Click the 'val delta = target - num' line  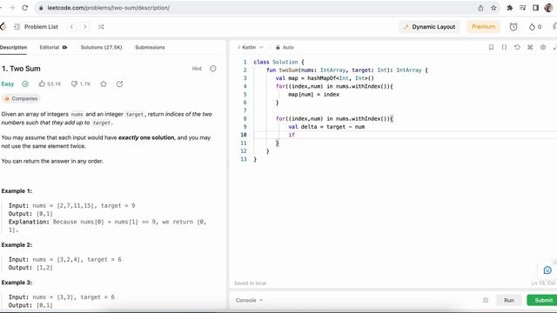point(326,127)
